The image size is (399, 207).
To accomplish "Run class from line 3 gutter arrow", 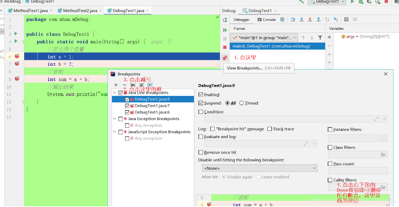I will pos(16,34).
